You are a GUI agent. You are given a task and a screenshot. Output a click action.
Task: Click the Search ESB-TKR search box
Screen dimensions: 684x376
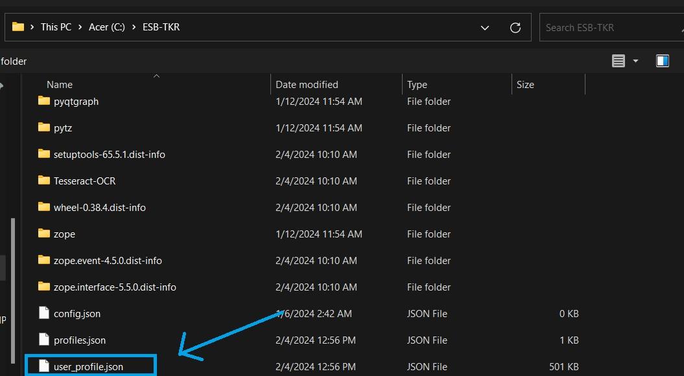[611, 27]
